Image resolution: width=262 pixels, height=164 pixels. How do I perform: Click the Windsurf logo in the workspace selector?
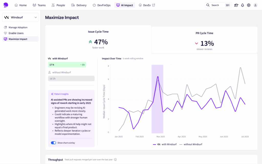coord(6,17)
